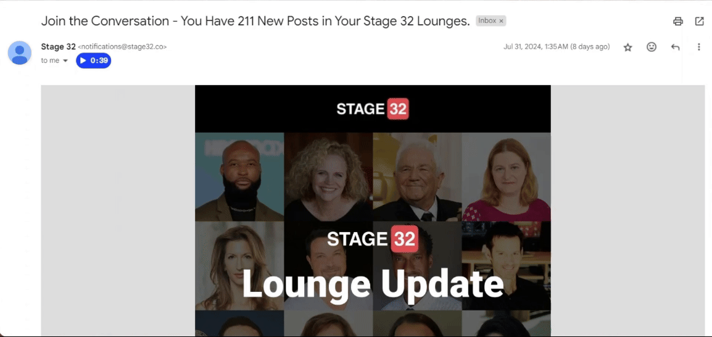The image size is (712, 337).
Task: Open the email in a new window
Action: click(x=699, y=21)
